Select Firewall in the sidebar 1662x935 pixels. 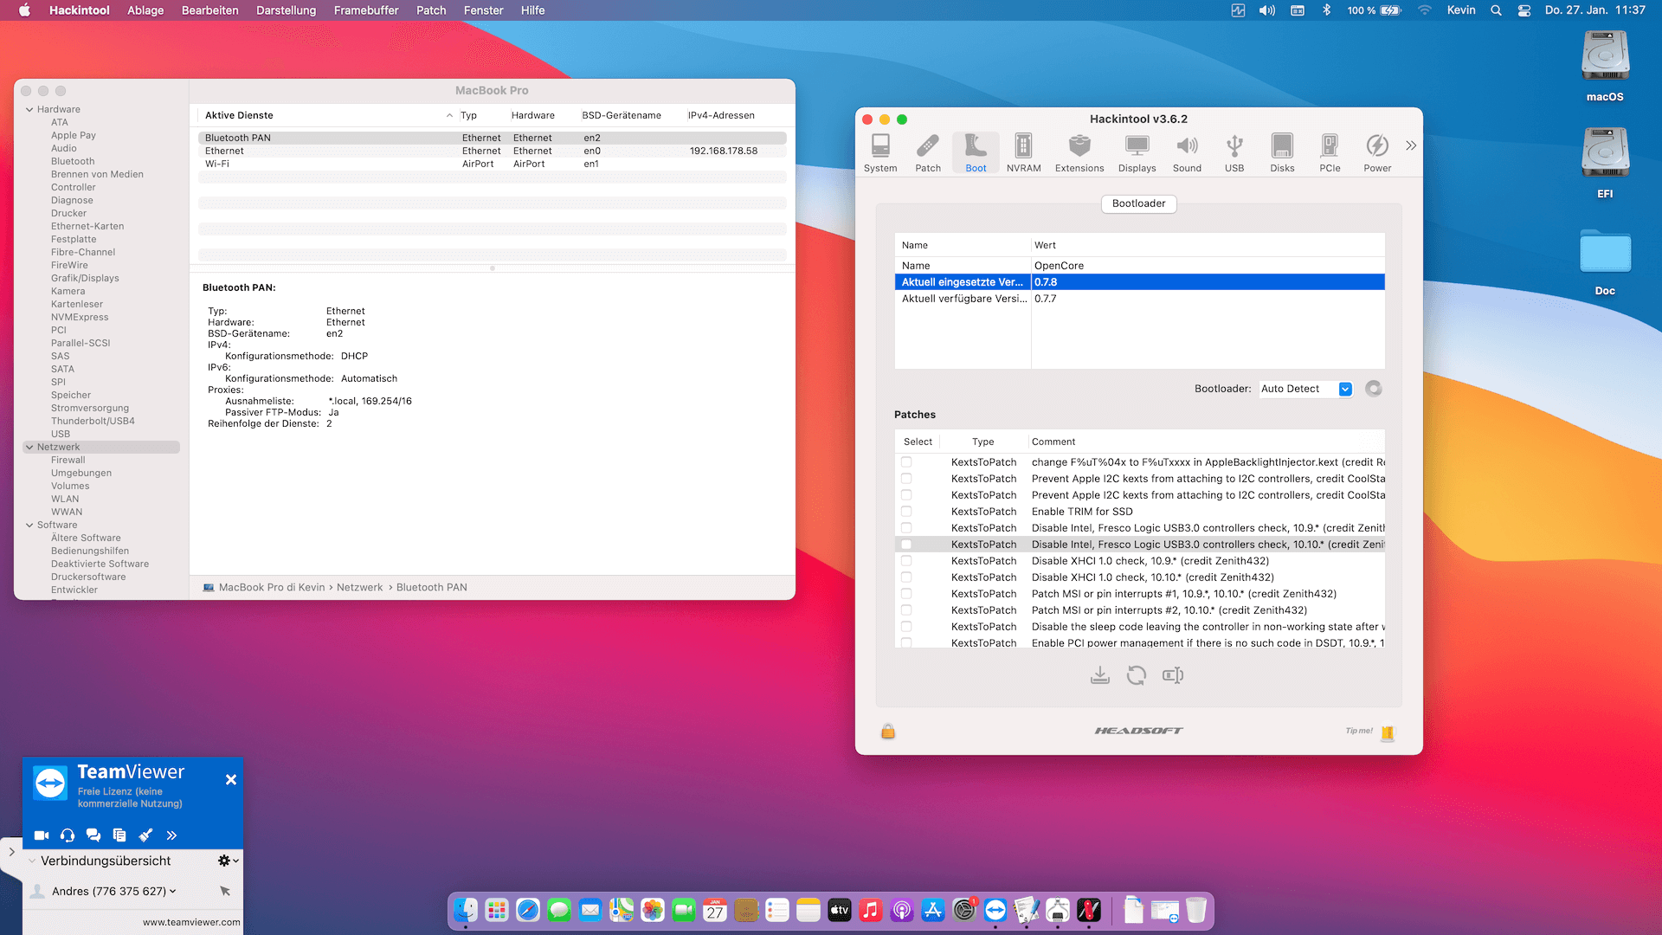click(x=68, y=461)
